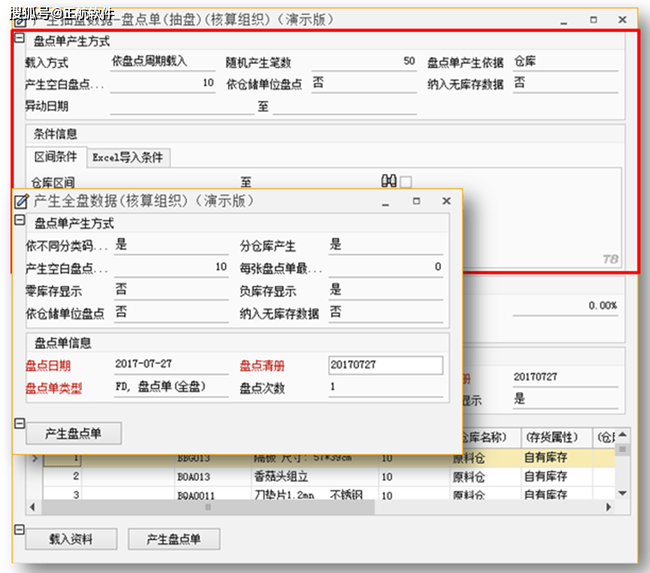Click the pencil icon on 产生全盘数据 title bar
The width and height of the screenshot is (650, 573).
[21, 201]
